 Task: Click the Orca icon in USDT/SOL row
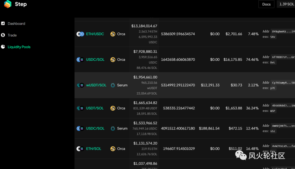click(x=113, y=108)
